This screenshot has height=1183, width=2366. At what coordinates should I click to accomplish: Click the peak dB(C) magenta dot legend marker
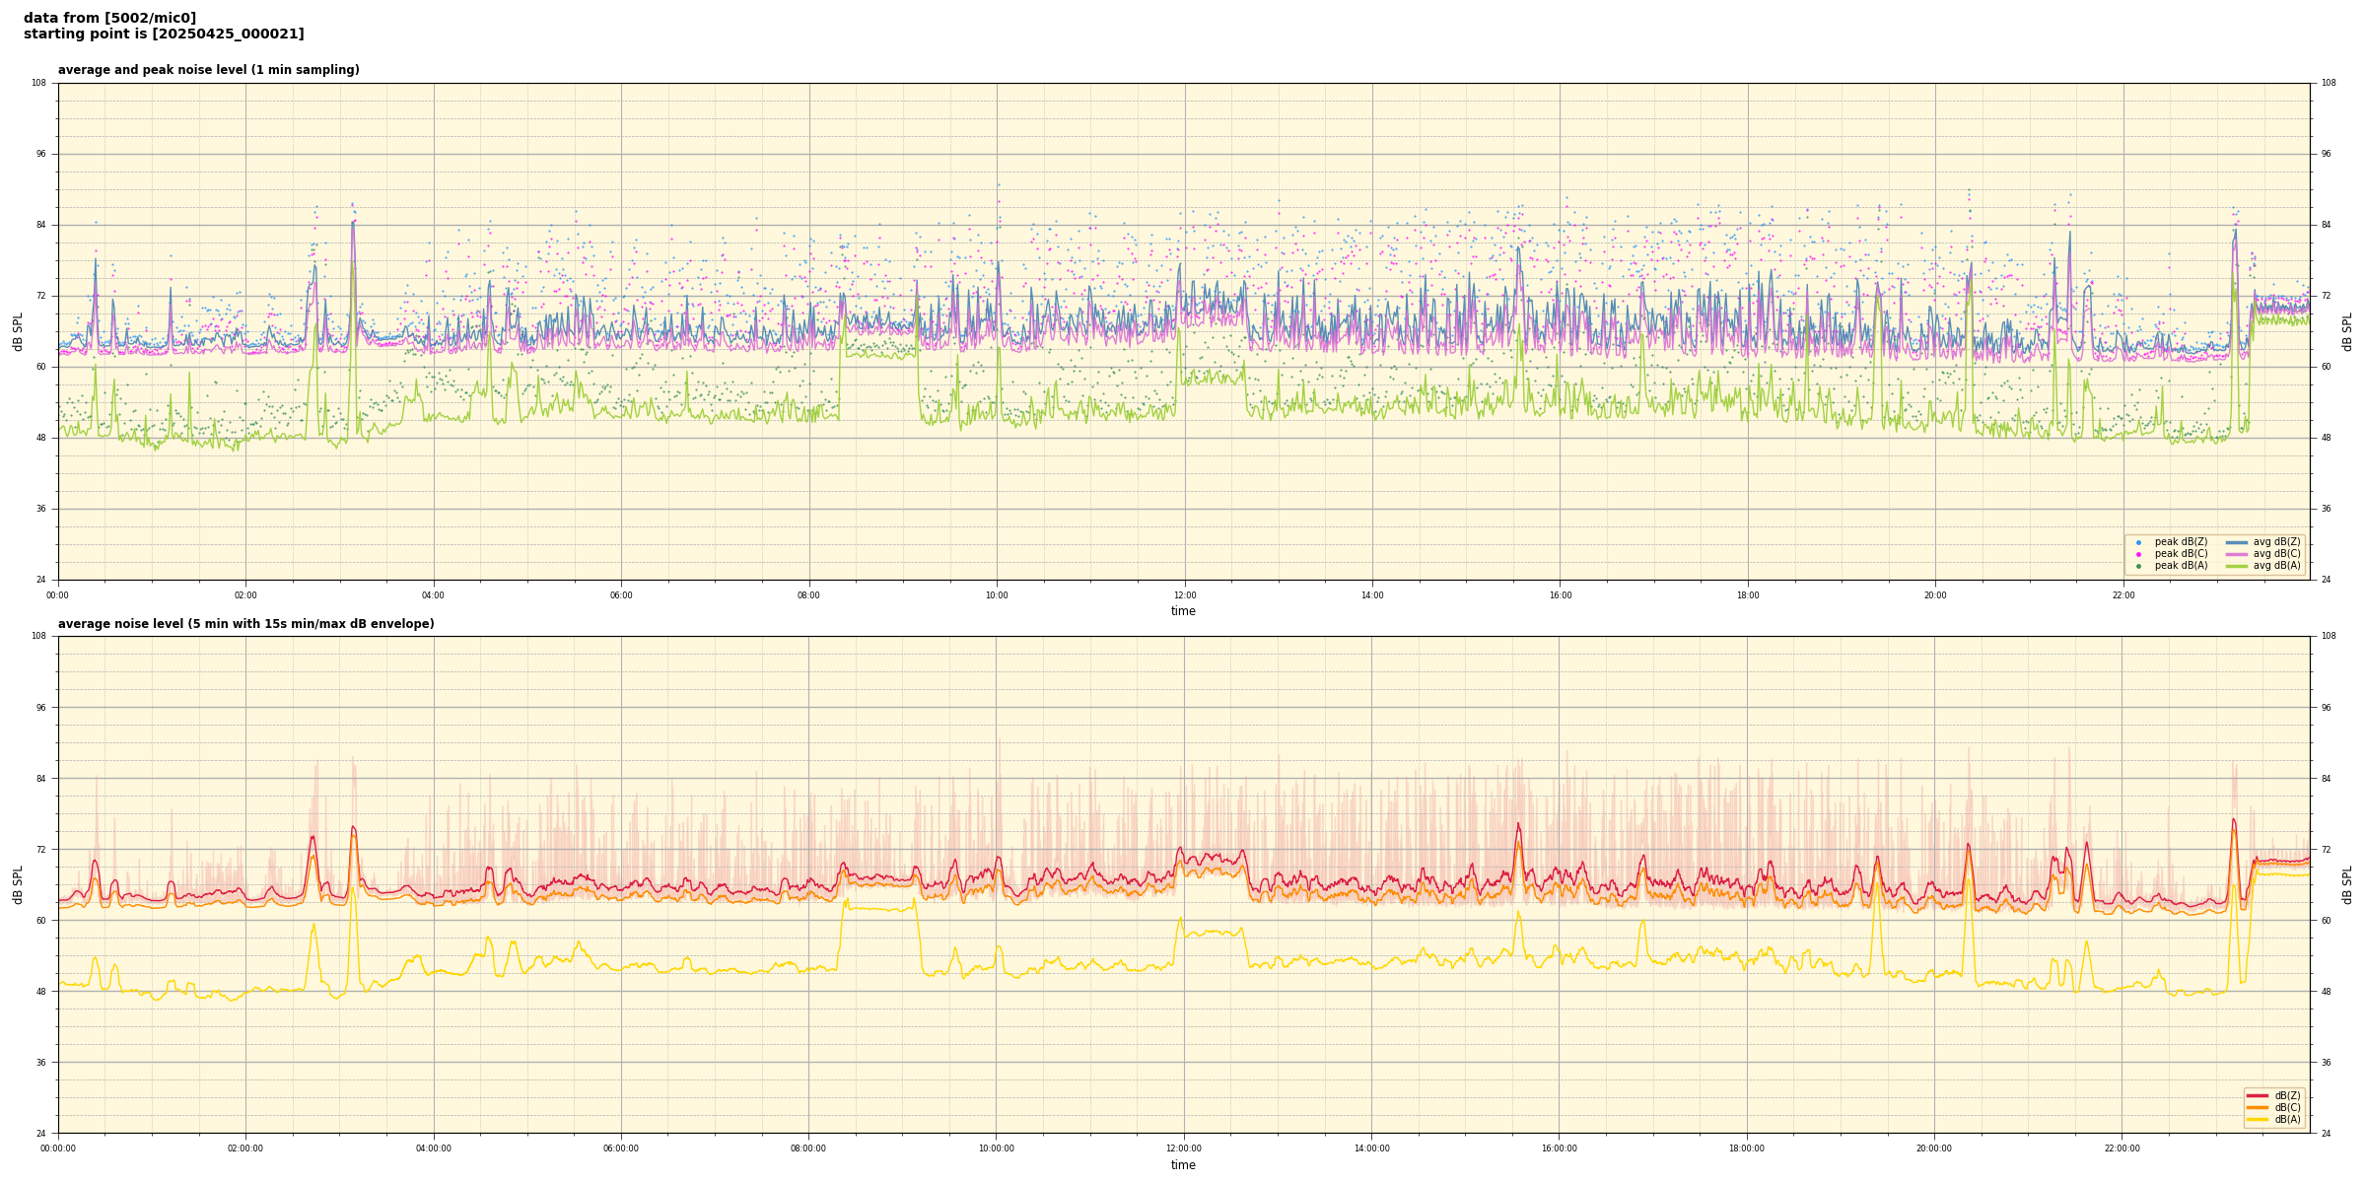coord(2138,554)
